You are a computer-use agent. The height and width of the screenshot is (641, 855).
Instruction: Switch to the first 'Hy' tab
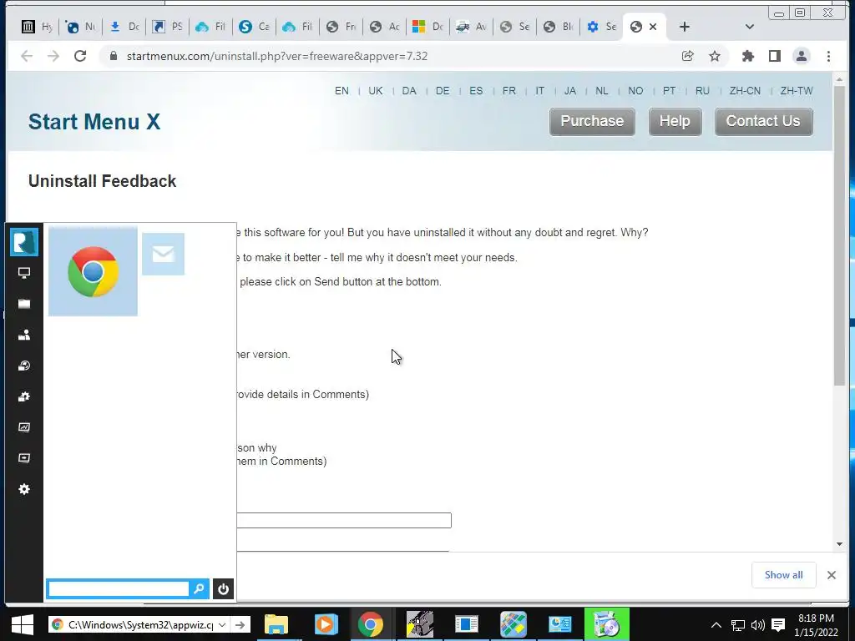(x=37, y=27)
